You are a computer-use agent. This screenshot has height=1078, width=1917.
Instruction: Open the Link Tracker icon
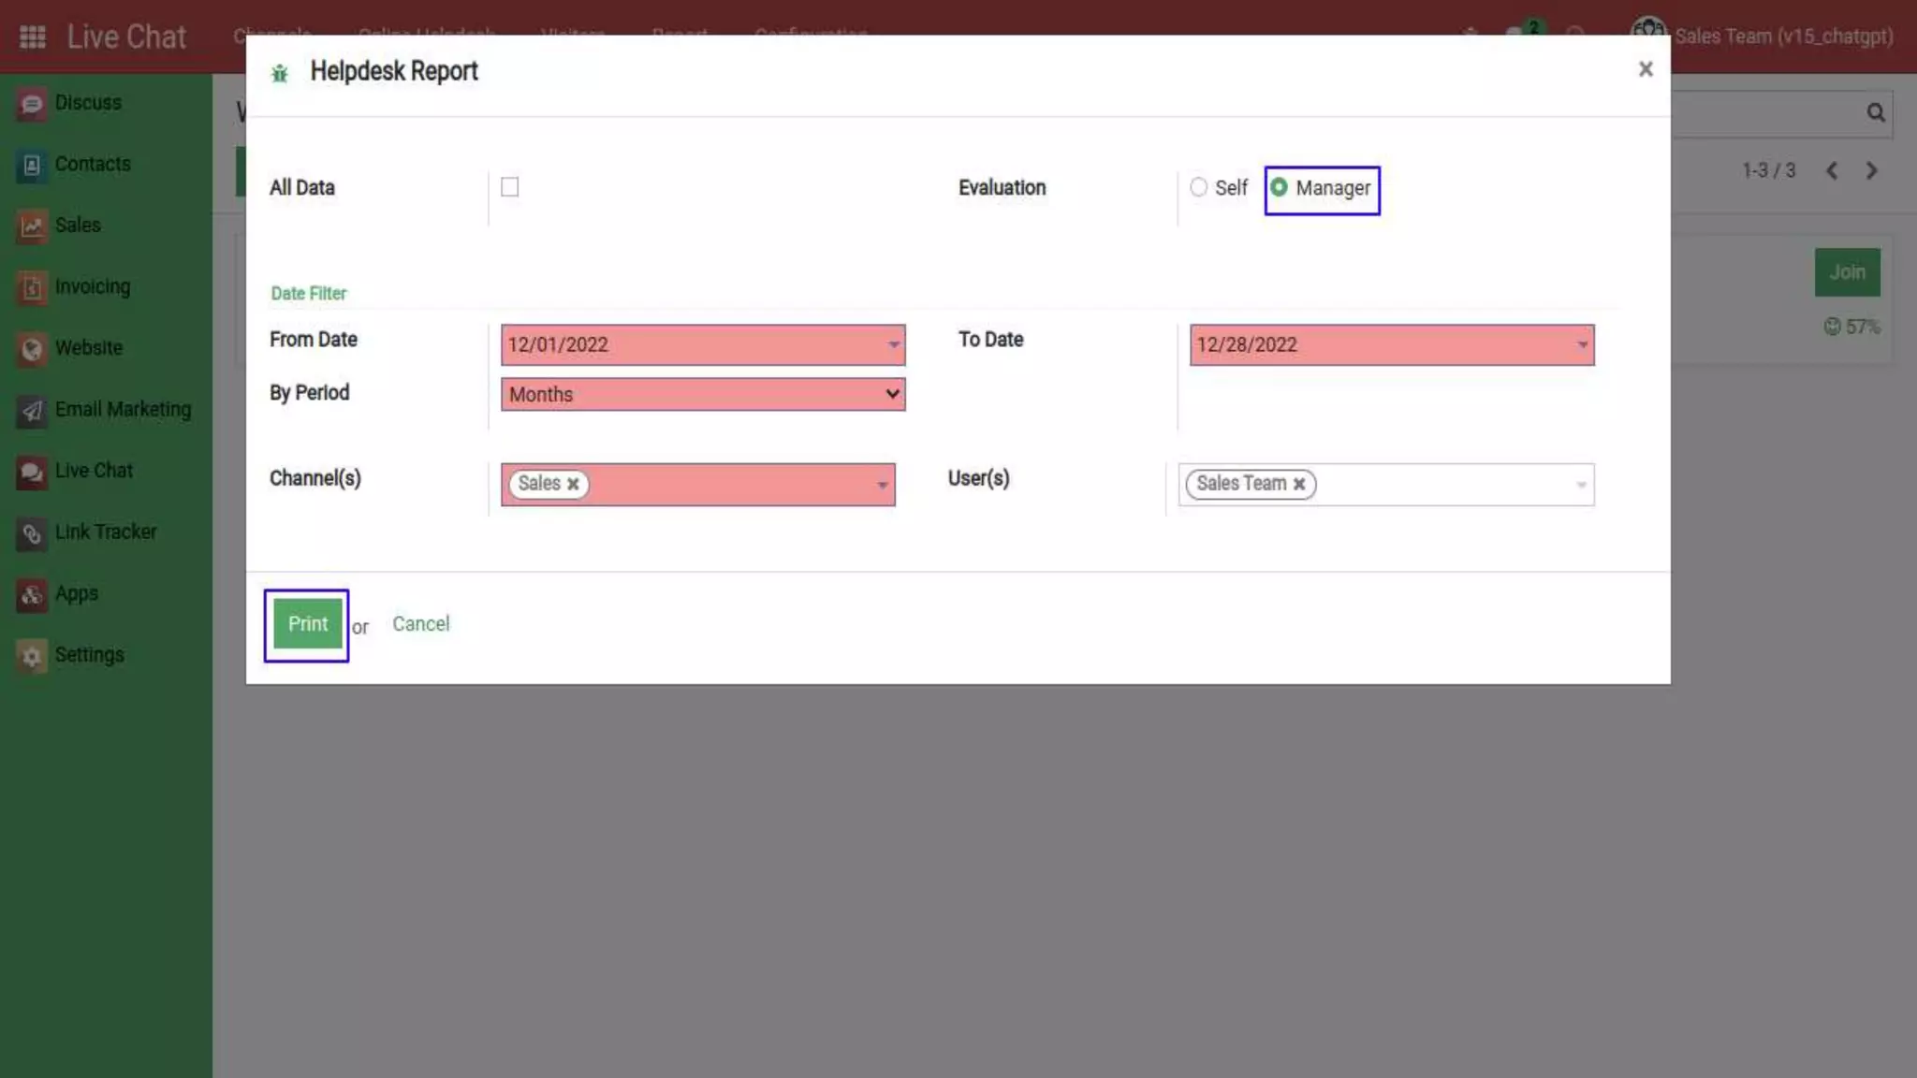[32, 533]
